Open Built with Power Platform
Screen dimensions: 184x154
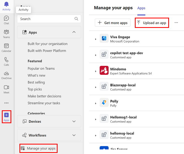pyautogui.click(x=47, y=51)
